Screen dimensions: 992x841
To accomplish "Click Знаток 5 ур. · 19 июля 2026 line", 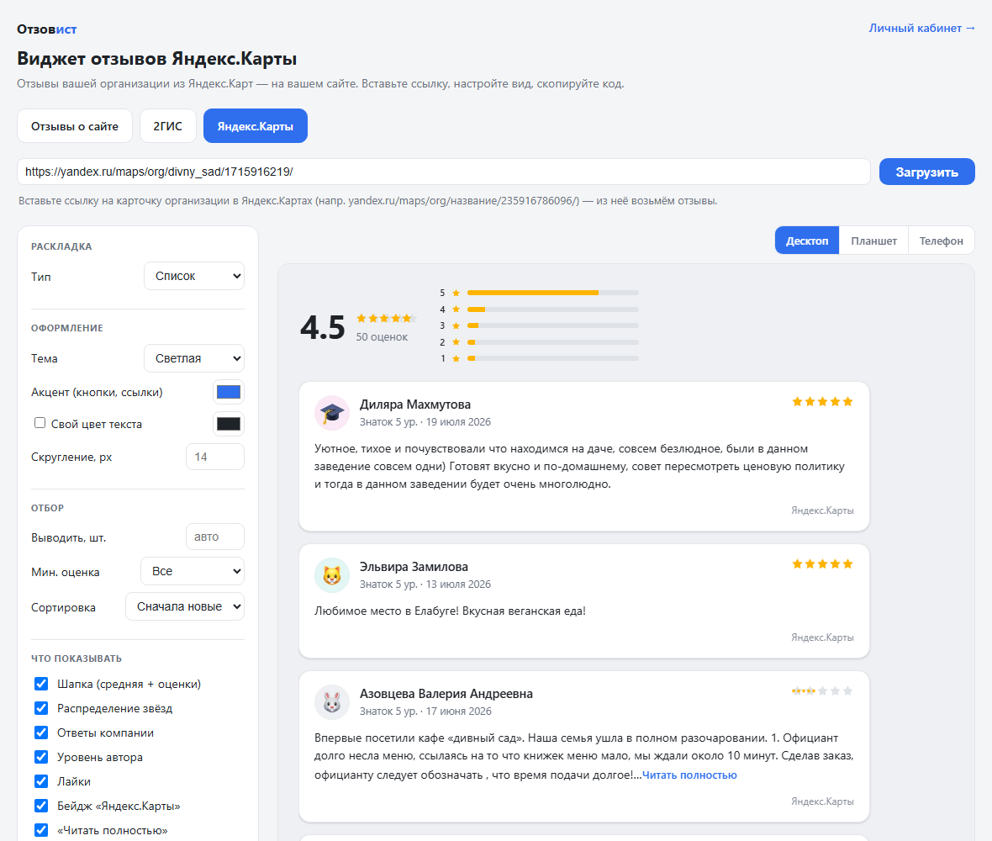I will [x=425, y=422].
